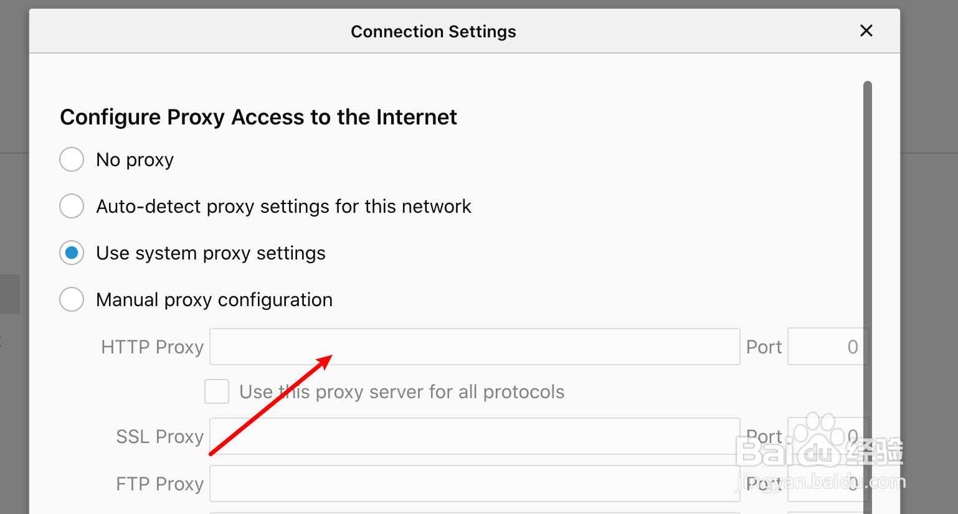Click inside the HTTP Proxy address field
The width and height of the screenshot is (958, 514).
click(474, 347)
